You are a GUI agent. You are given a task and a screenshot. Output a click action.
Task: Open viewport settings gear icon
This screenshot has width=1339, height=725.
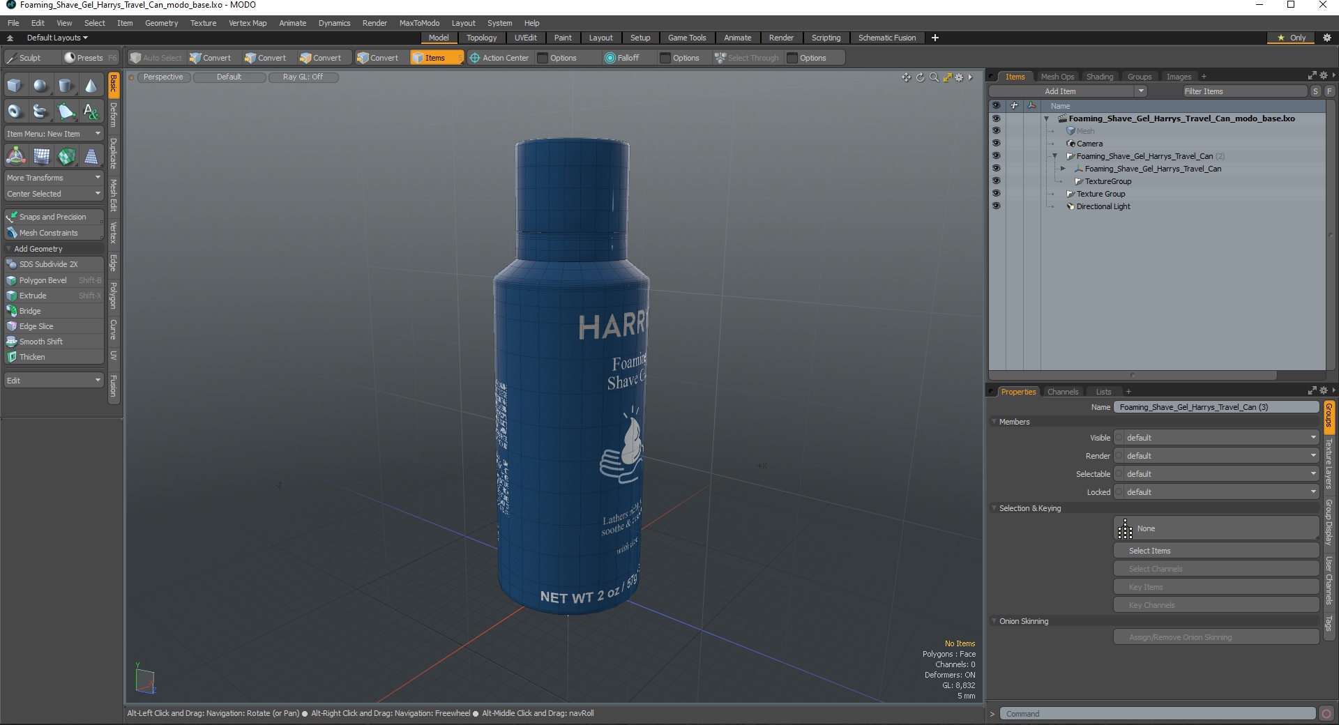[x=959, y=77]
